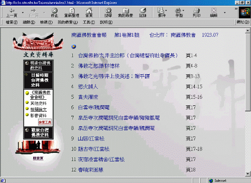
Task: Expand the Edit (編輯) toolbar dropdown arrow
Action: pos(224,13)
